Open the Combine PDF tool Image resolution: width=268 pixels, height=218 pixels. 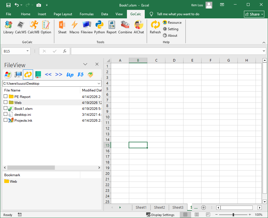click(x=125, y=27)
